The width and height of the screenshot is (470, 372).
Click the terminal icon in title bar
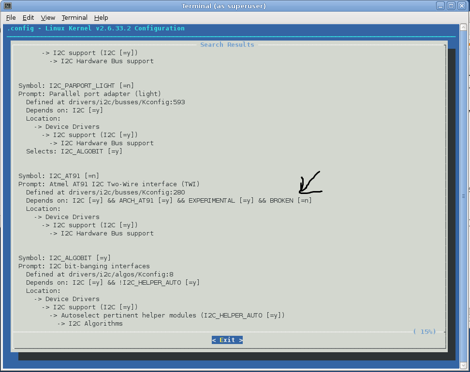pyautogui.click(x=8, y=6)
